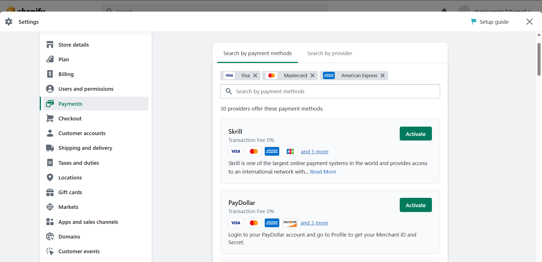Click Customer events icon
The width and height of the screenshot is (542, 262).
pyautogui.click(x=50, y=251)
